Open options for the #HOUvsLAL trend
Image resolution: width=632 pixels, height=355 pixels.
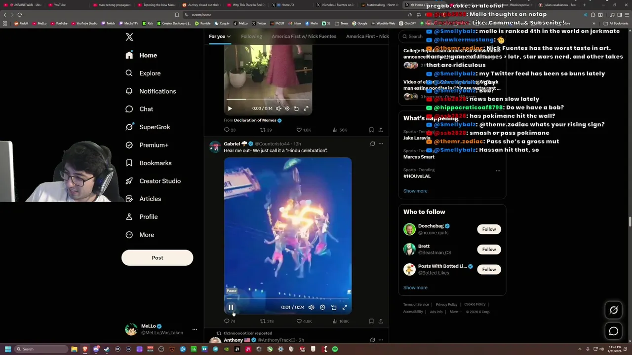(498, 171)
